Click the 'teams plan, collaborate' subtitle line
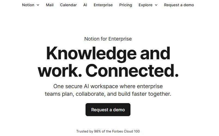 (108, 94)
